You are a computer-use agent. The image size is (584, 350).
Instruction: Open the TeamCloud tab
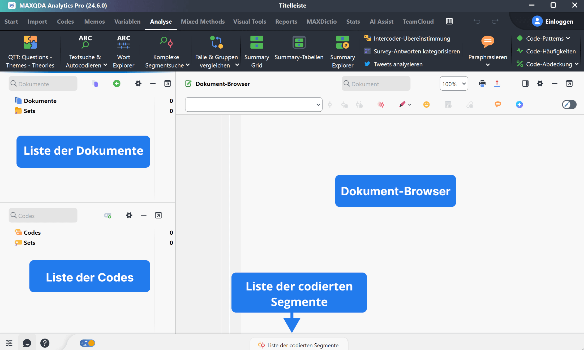coord(418,22)
